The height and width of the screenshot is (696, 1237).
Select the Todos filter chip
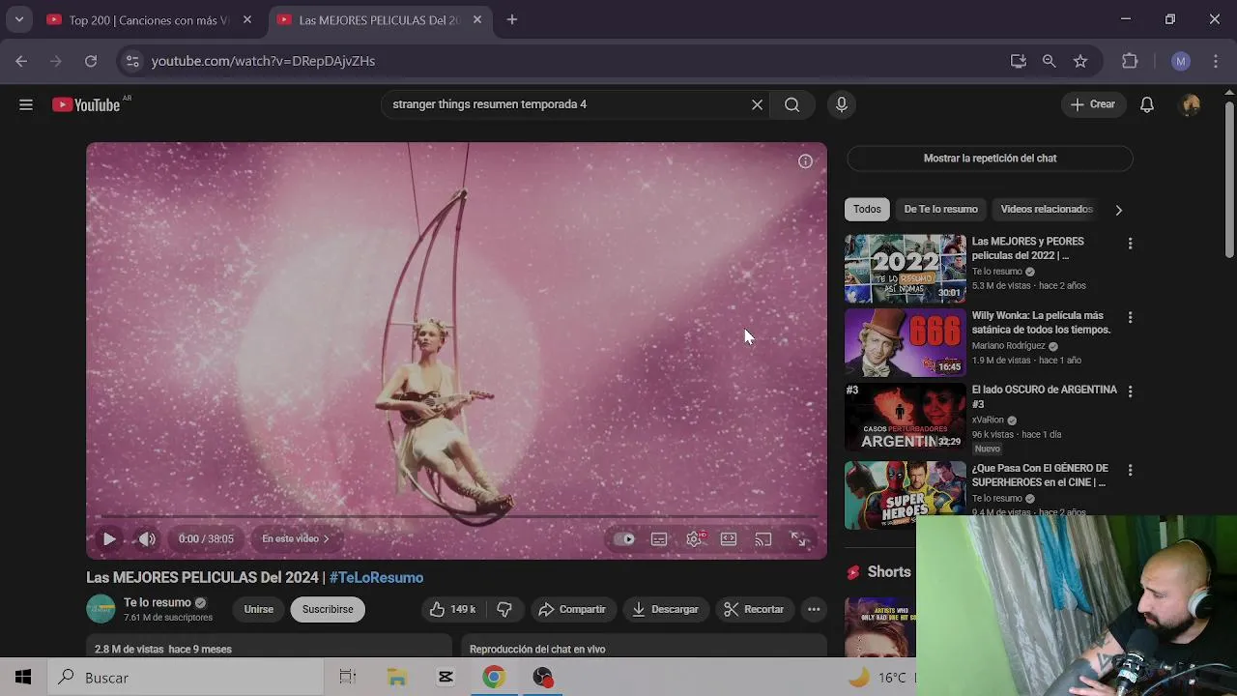[x=867, y=209]
